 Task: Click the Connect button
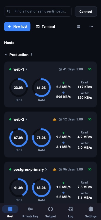click(86, 11)
